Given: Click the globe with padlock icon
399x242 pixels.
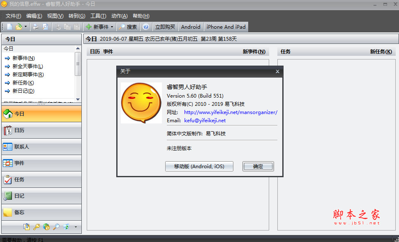Looking at the screenshot, I should 46,226.
